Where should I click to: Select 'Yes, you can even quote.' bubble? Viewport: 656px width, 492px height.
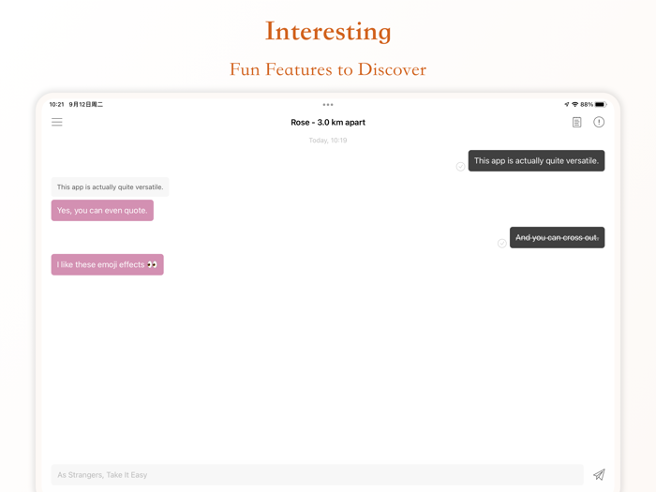(102, 211)
